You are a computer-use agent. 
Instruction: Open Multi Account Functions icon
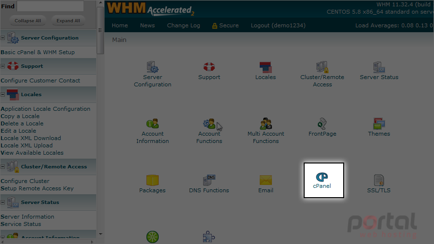click(x=266, y=123)
